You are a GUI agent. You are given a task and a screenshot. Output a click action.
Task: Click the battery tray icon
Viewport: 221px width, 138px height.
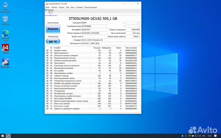(x=193, y=136)
